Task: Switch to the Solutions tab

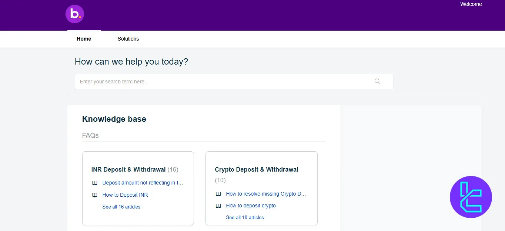Action: [x=128, y=39]
